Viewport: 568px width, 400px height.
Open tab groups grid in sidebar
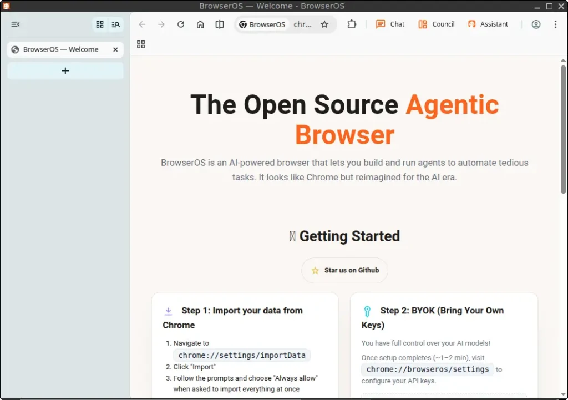(x=100, y=24)
